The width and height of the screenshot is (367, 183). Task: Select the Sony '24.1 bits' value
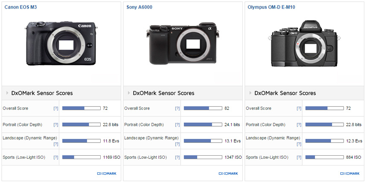(x=232, y=125)
